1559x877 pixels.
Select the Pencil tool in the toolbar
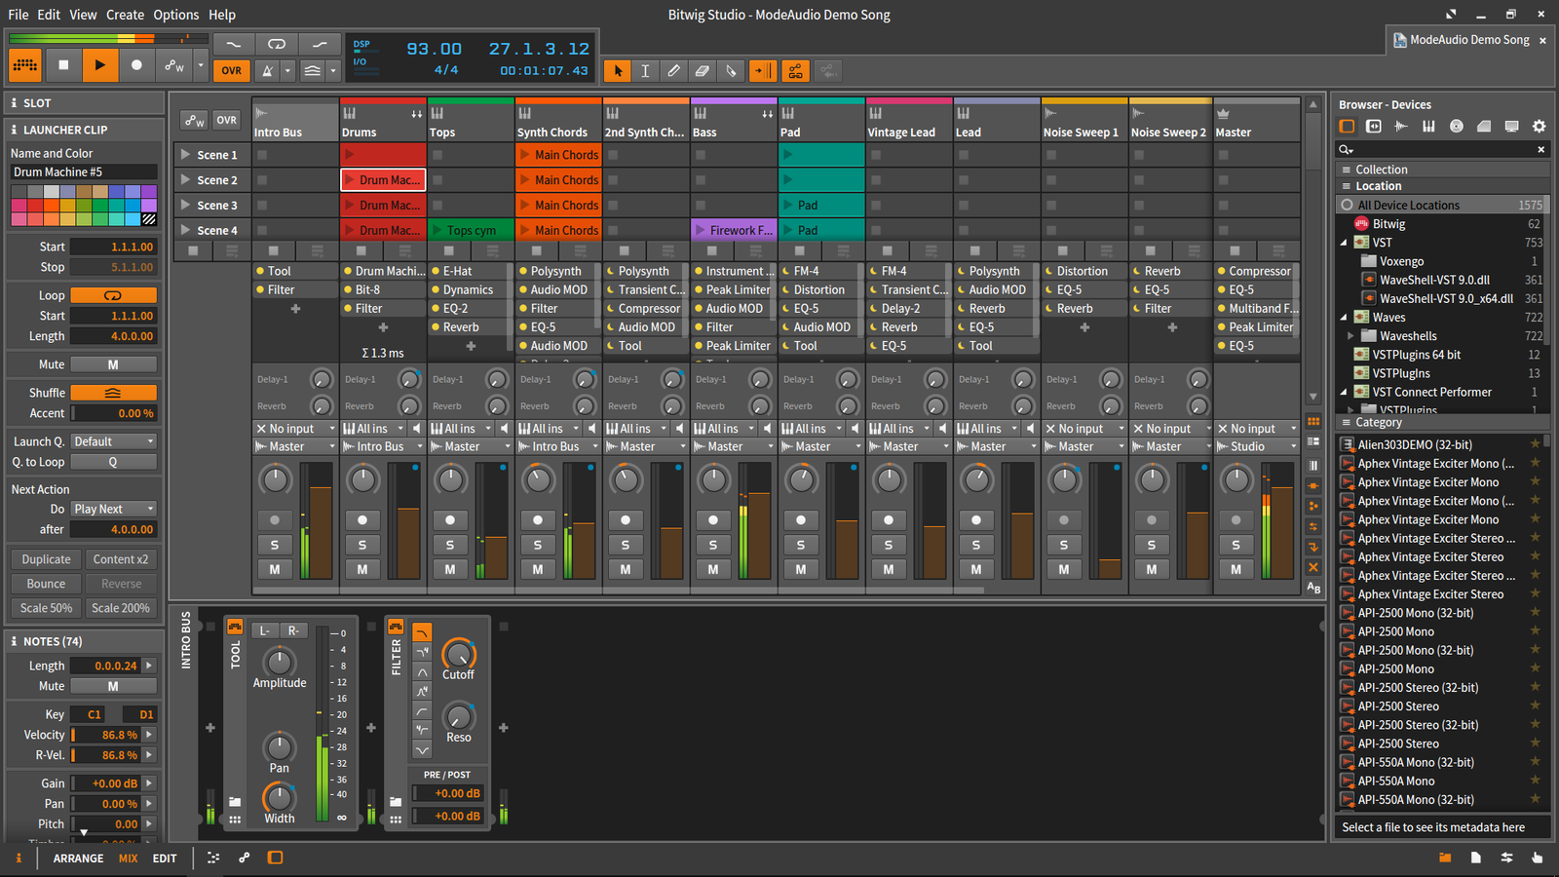[673, 71]
